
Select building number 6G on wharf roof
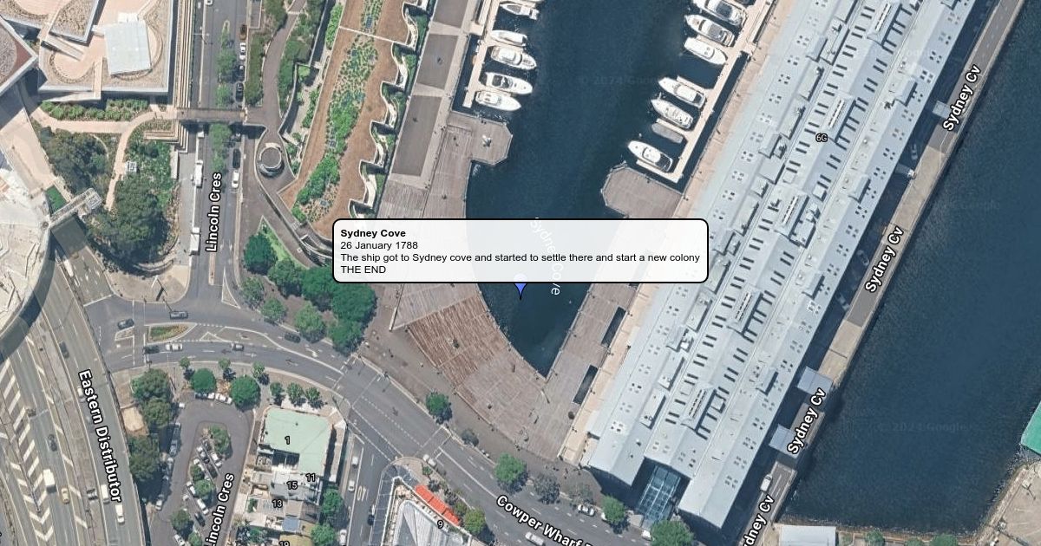tap(822, 139)
